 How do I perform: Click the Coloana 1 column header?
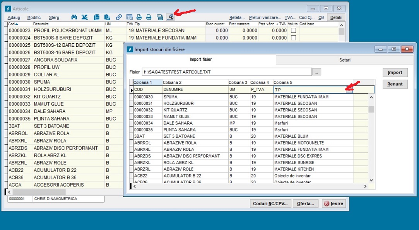[x=148, y=82]
